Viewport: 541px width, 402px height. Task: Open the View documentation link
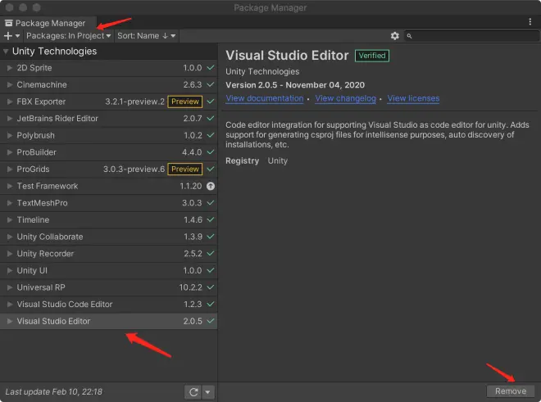pyautogui.click(x=265, y=98)
